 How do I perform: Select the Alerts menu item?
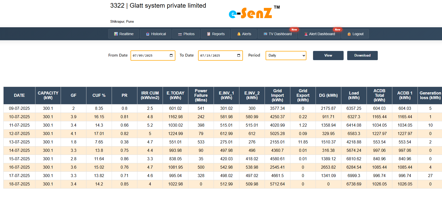(244, 34)
